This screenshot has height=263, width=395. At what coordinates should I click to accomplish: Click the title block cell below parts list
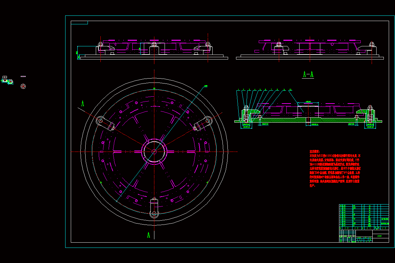pos(364,236)
